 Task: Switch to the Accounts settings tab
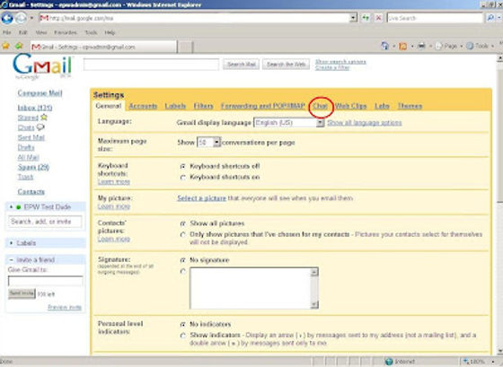(143, 106)
